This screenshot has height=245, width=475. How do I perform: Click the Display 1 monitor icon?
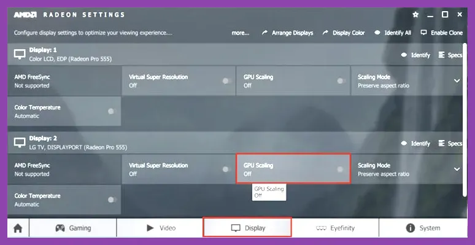20,55
